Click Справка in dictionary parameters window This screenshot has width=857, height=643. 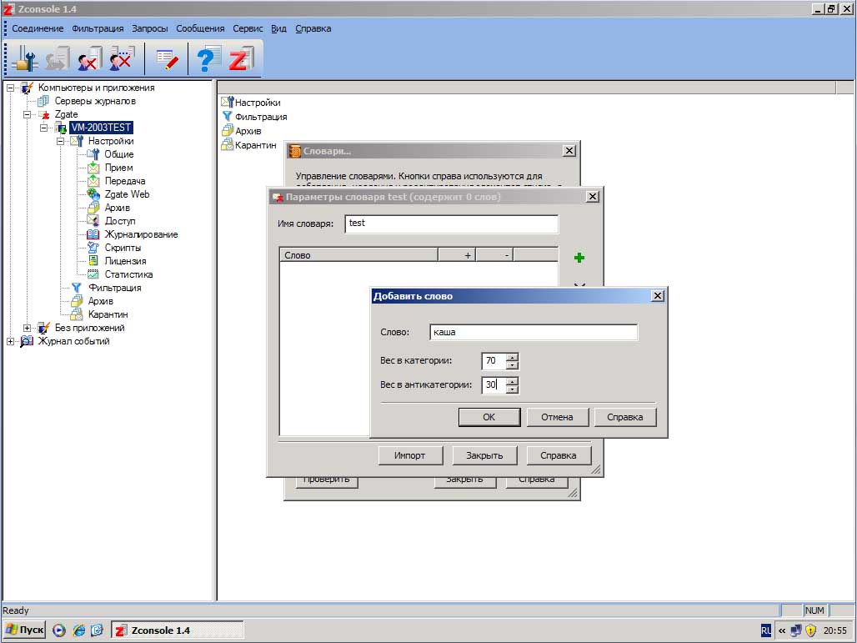click(558, 455)
